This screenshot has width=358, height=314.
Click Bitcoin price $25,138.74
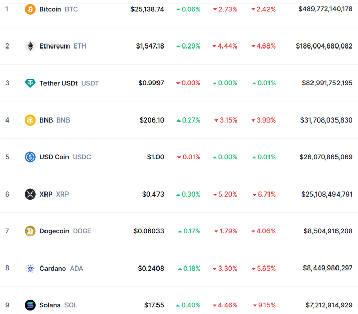click(147, 9)
